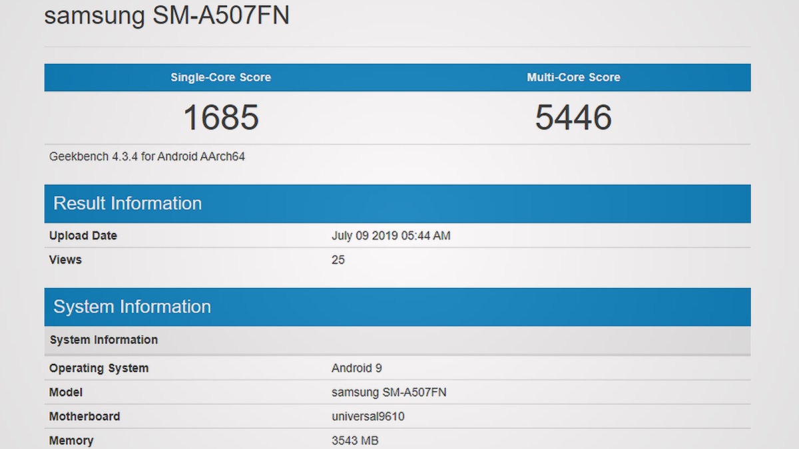
Task: Select the Single-Core Score header
Action: tap(220, 77)
